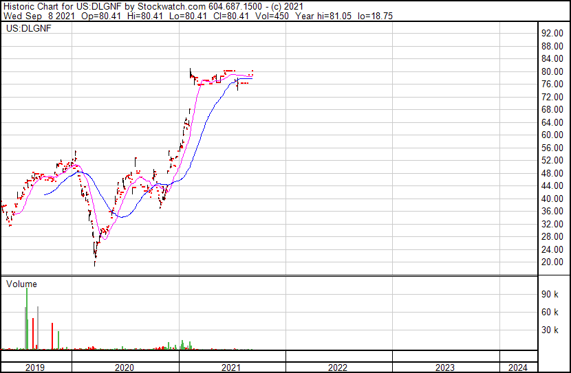Click the 30 k volume axis label

point(550,330)
